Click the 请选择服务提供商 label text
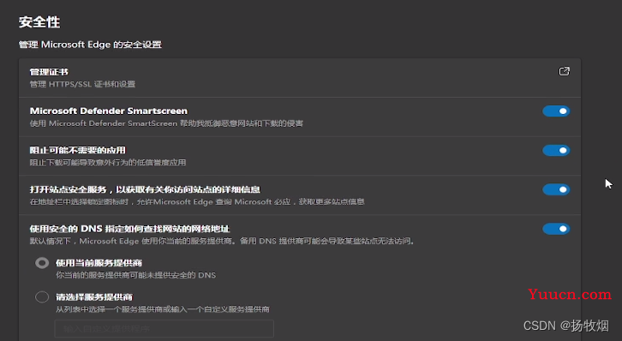The image size is (622, 341). pos(94,297)
